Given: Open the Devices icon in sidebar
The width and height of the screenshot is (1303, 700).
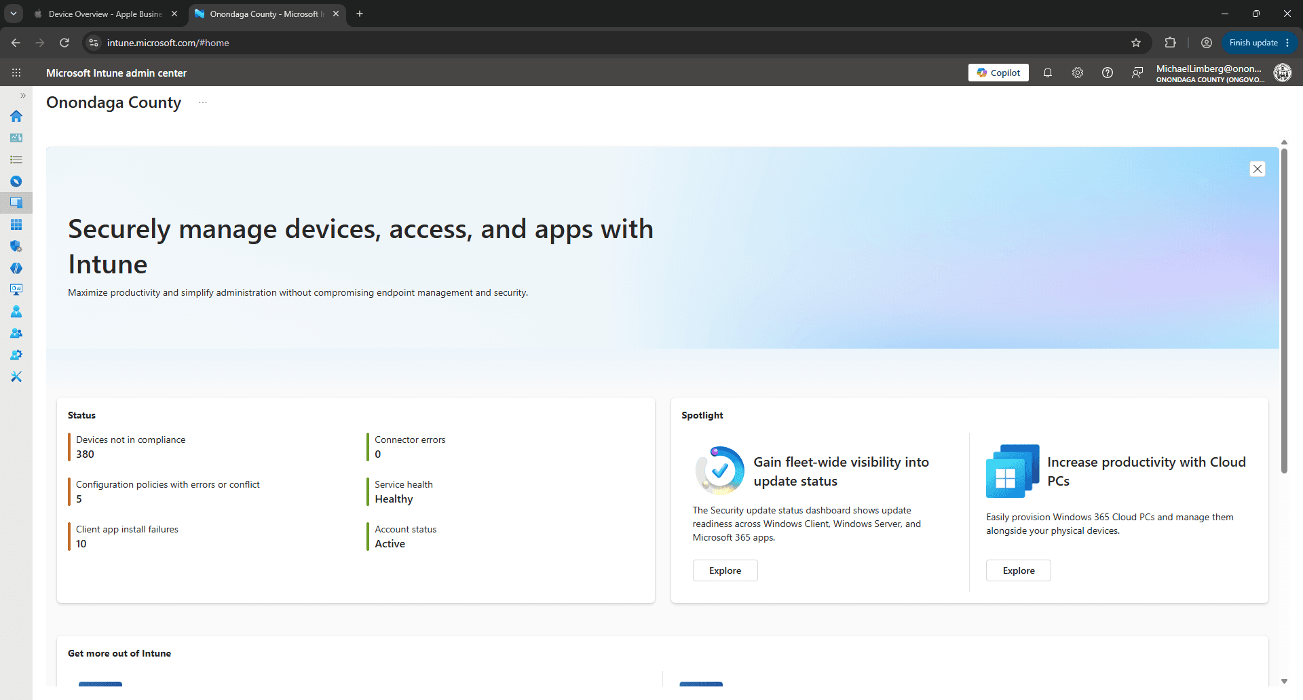Looking at the screenshot, I should coord(16,203).
